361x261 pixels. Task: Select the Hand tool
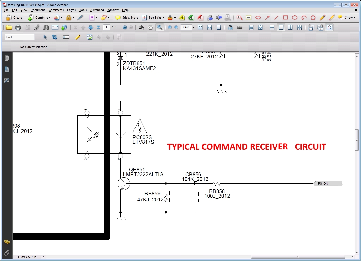point(150,27)
